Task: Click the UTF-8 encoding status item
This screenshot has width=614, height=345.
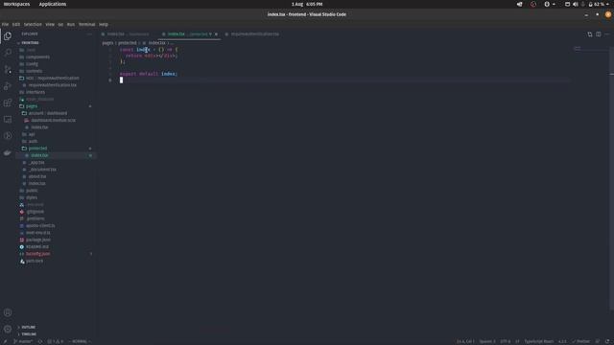Action: [506, 341]
